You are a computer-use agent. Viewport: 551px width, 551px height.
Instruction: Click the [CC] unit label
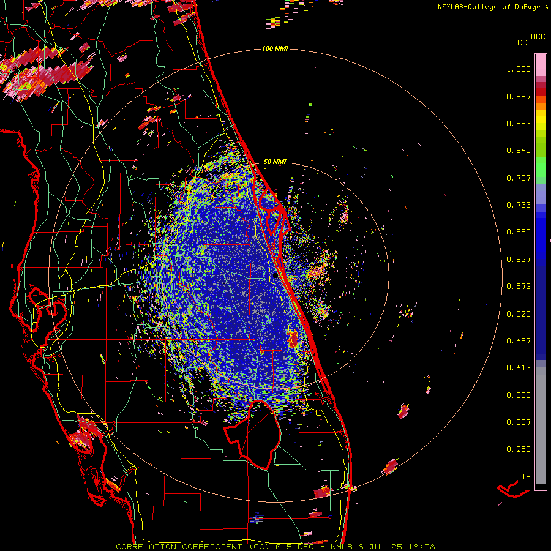click(x=522, y=42)
